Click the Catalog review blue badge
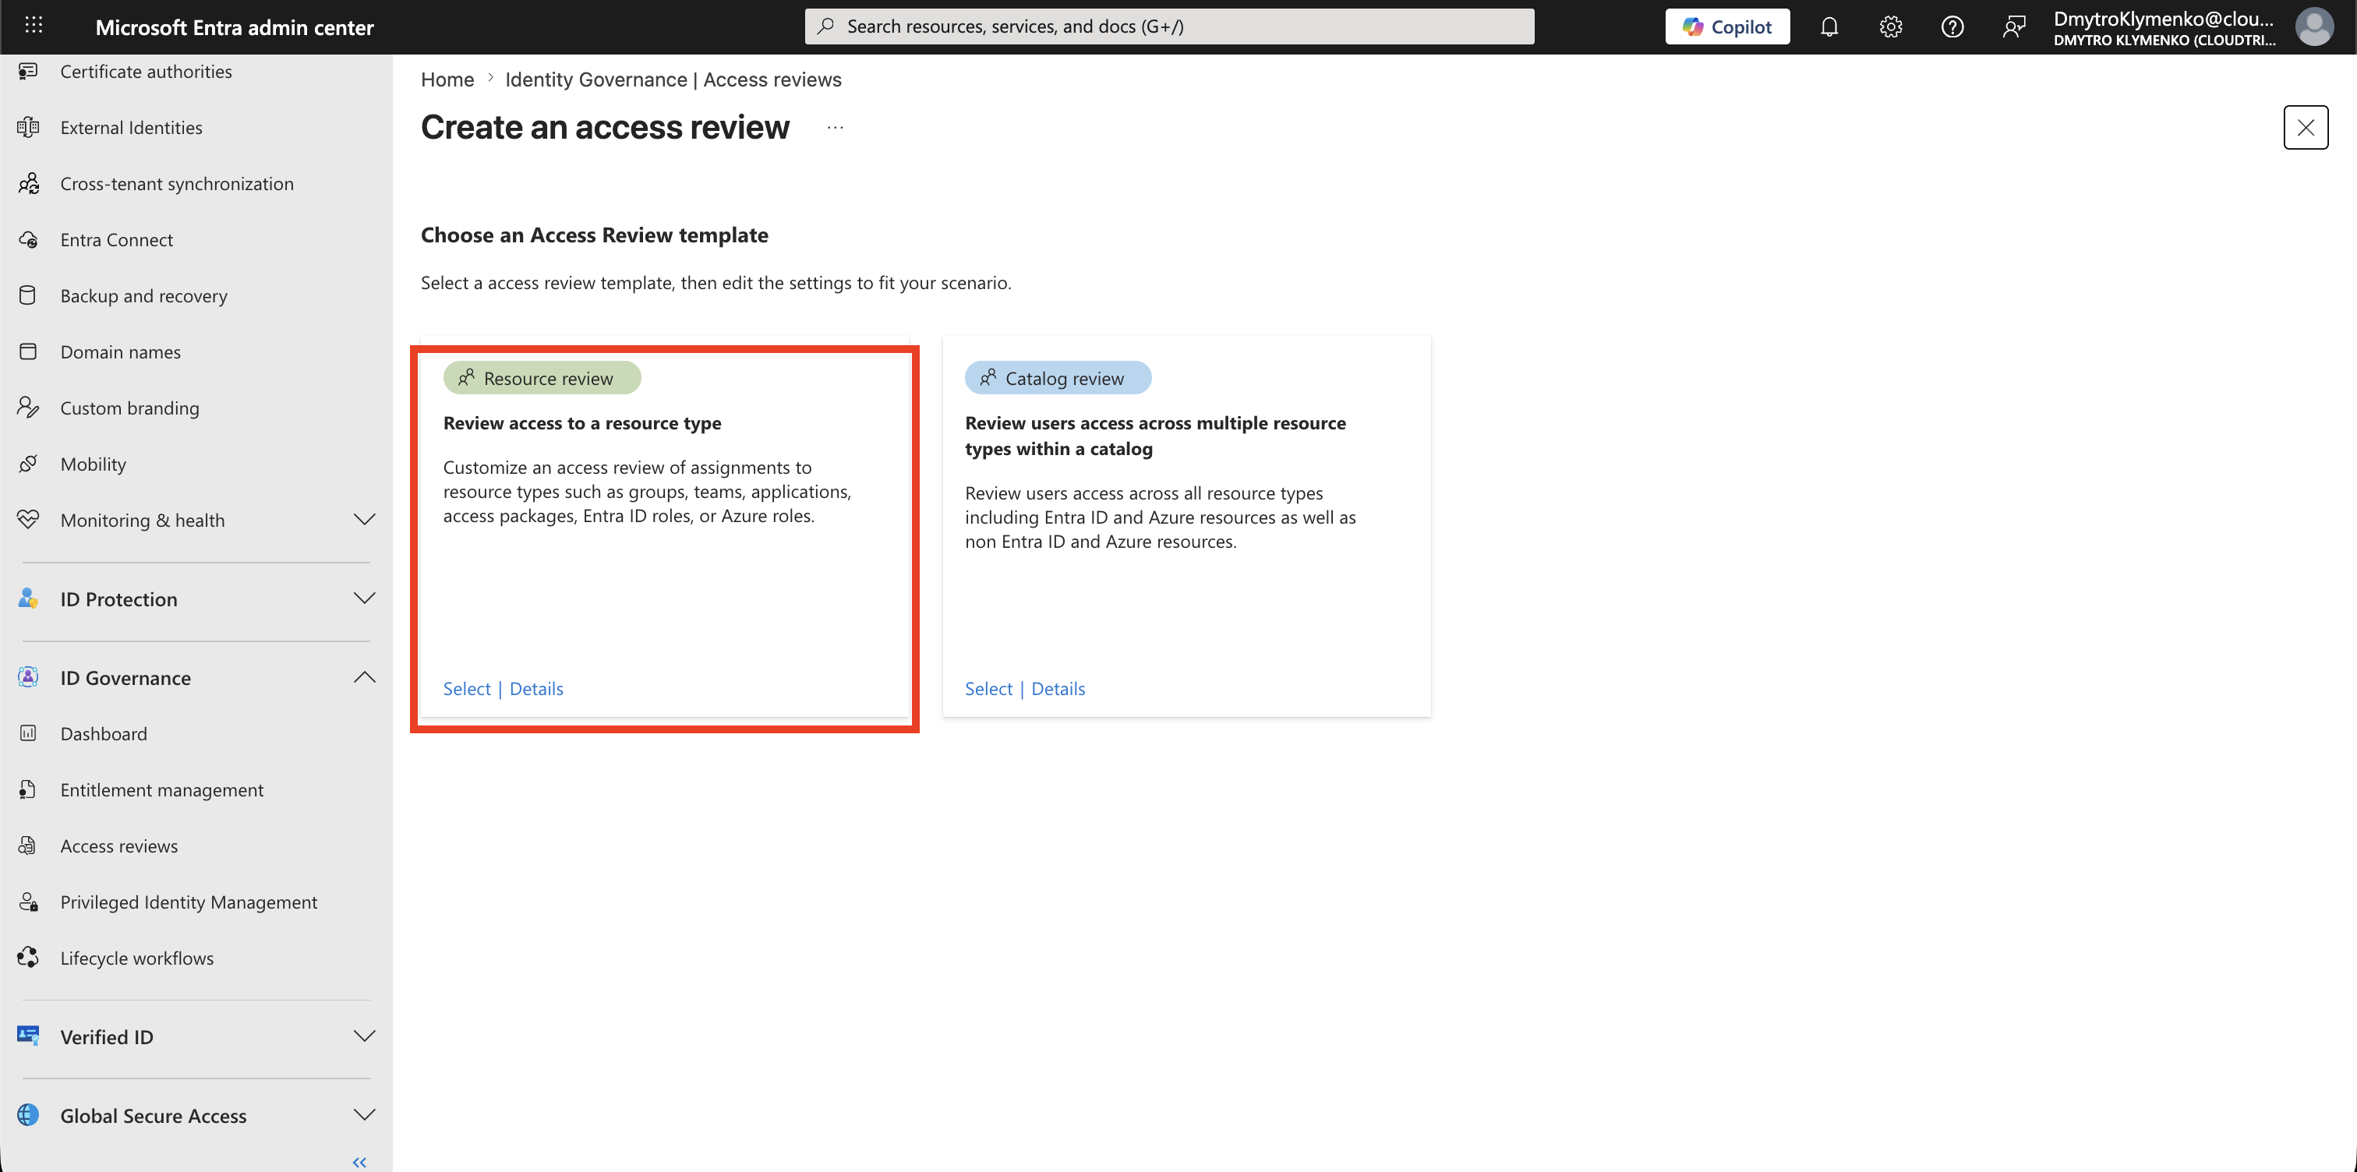Image resolution: width=2357 pixels, height=1172 pixels. 1058,378
